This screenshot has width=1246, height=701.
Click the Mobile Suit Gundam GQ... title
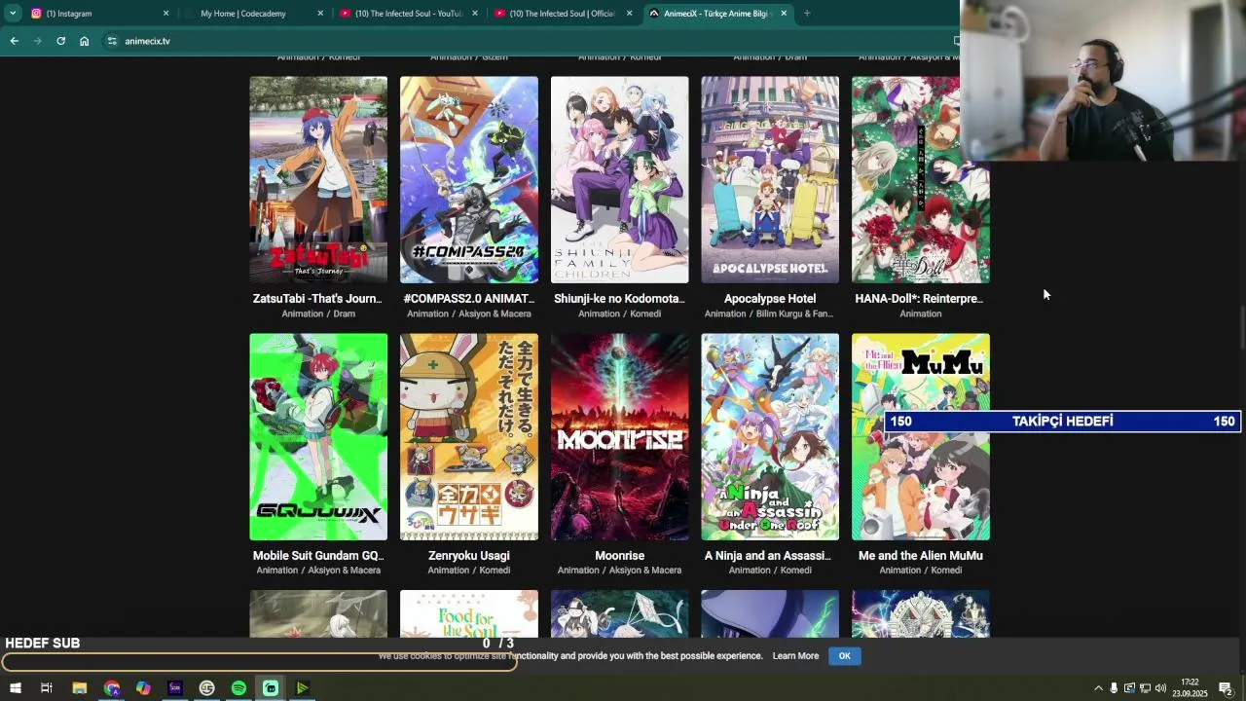pyautogui.click(x=318, y=556)
